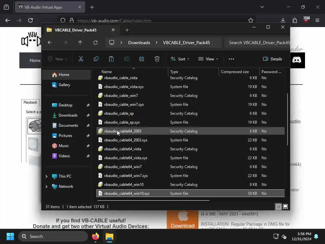Expand the This PC tree node
This screenshot has width=325, height=244.
[46, 176]
